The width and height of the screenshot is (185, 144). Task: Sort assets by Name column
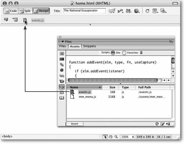pyautogui.click(x=84, y=87)
